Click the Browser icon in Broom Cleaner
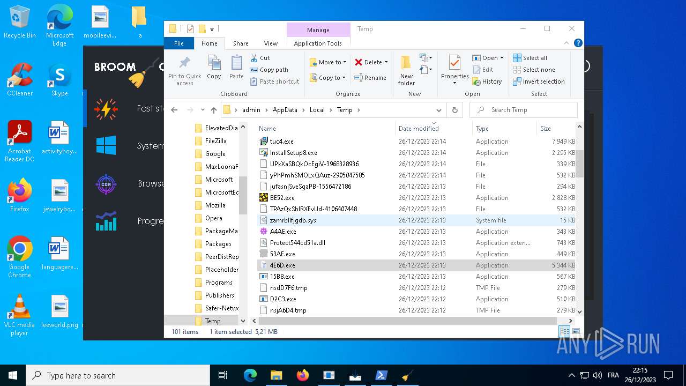686x386 pixels. [106, 184]
